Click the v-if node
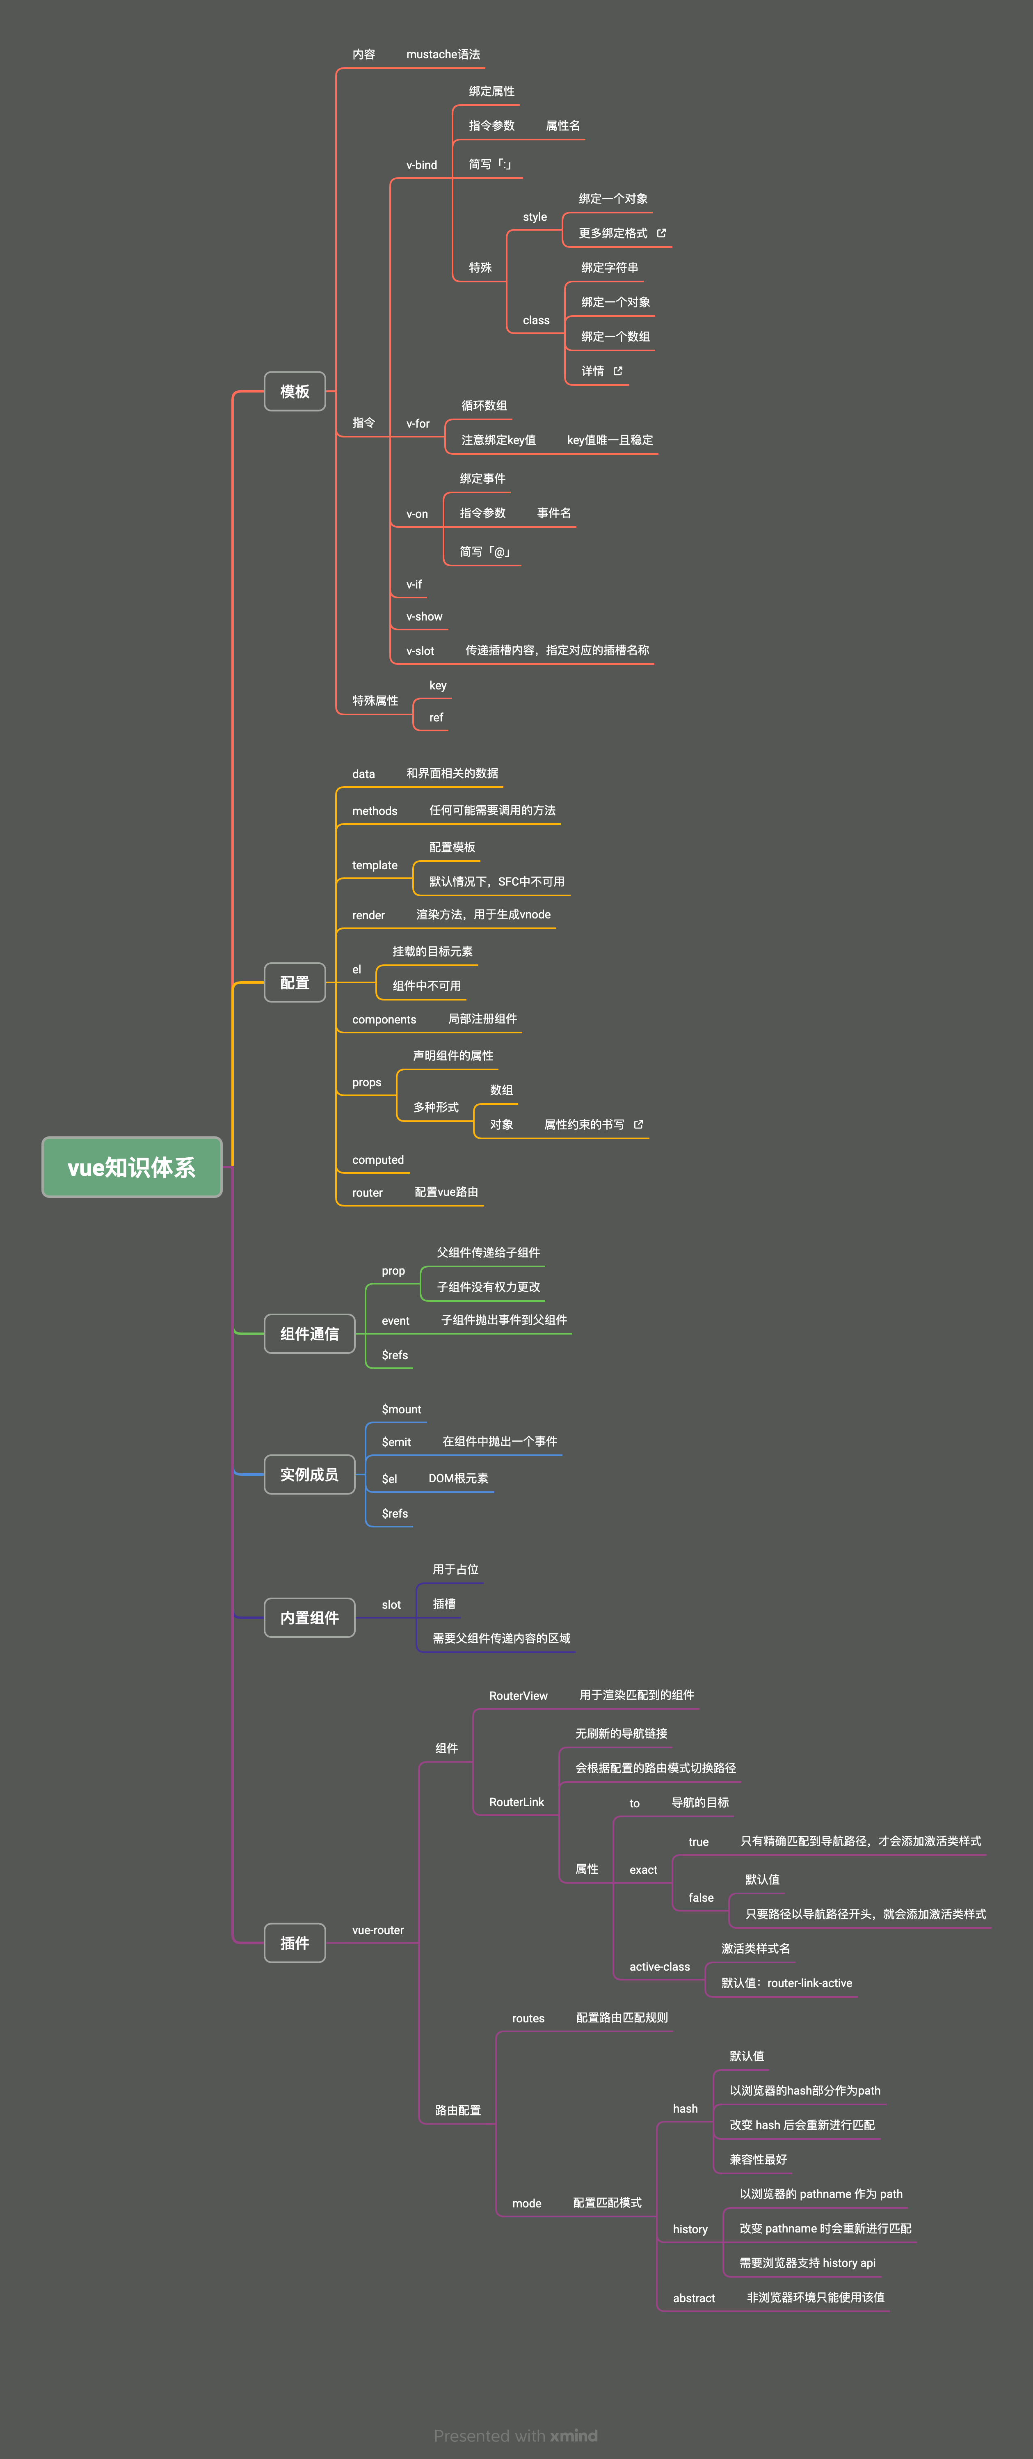 pyautogui.click(x=414, y=584)
